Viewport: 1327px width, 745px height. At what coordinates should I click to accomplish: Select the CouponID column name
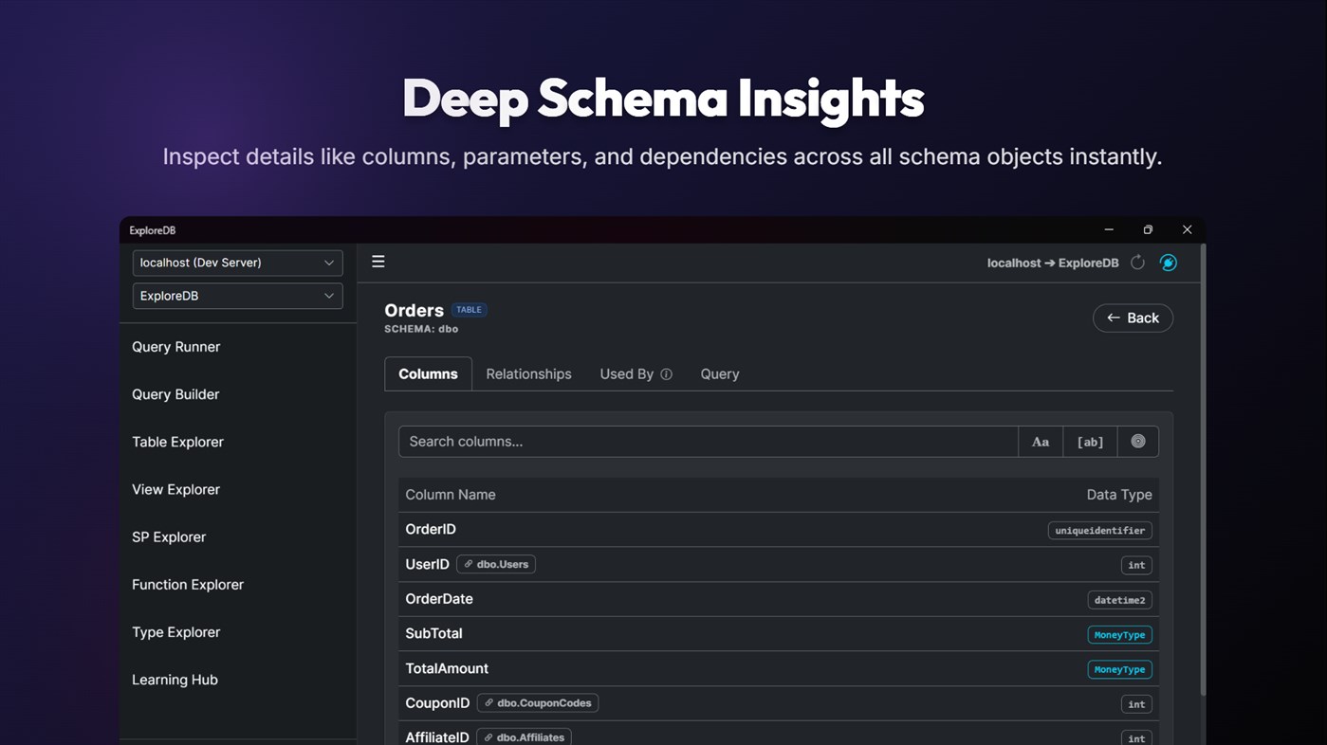click(x=437, y=703)
